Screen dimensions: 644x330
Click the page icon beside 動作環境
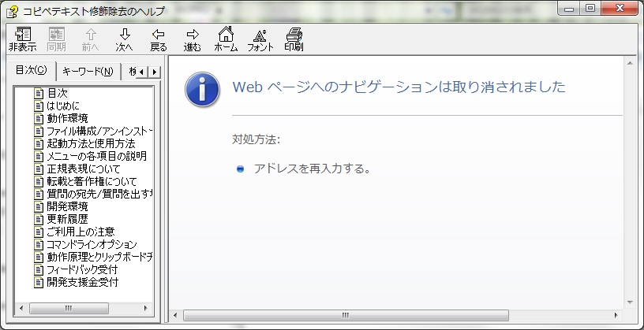(39, 118)
